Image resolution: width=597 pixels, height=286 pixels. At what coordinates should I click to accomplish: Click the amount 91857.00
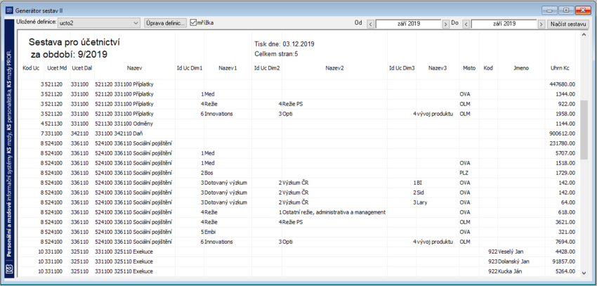click(x=564, y=261)
